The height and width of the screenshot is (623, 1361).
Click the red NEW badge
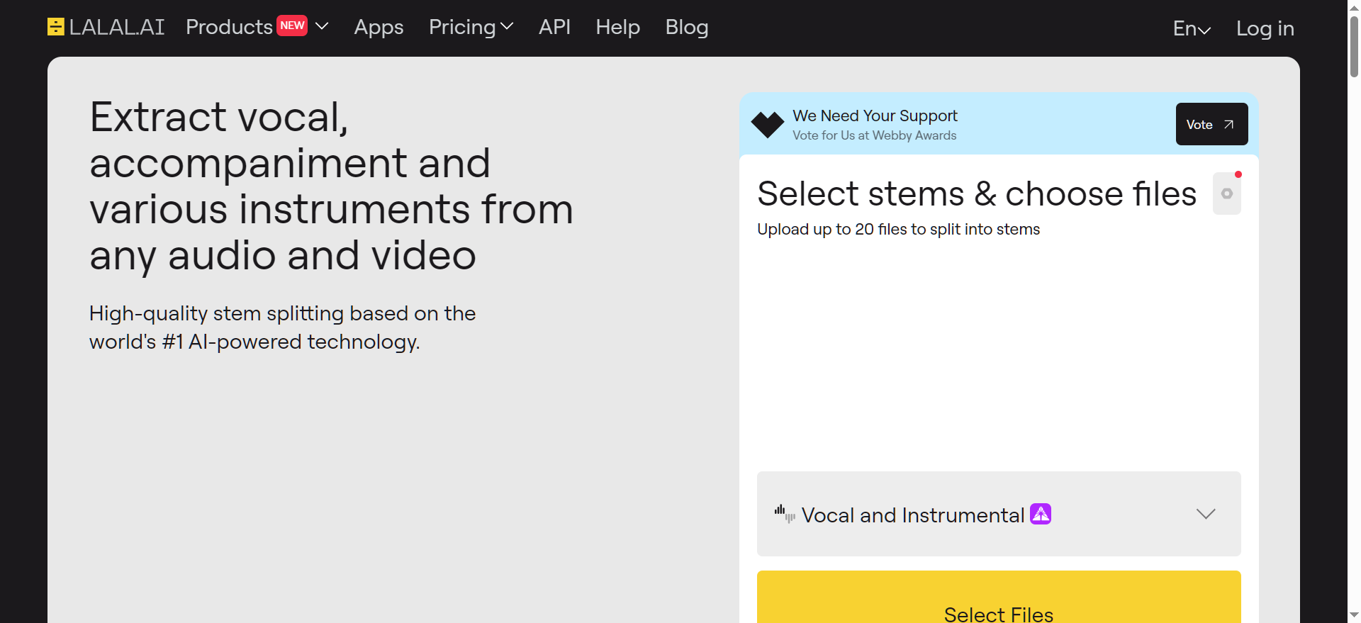point(292,26)
